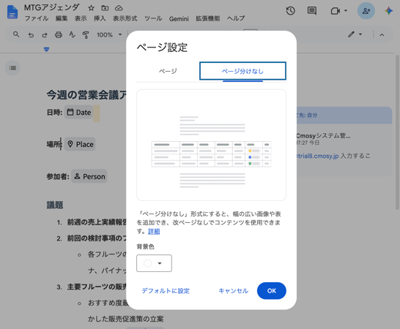This screenshot has width=400, height=329.
Task: Open the editing mode pencil dropdown
Action: pos(355,34)
